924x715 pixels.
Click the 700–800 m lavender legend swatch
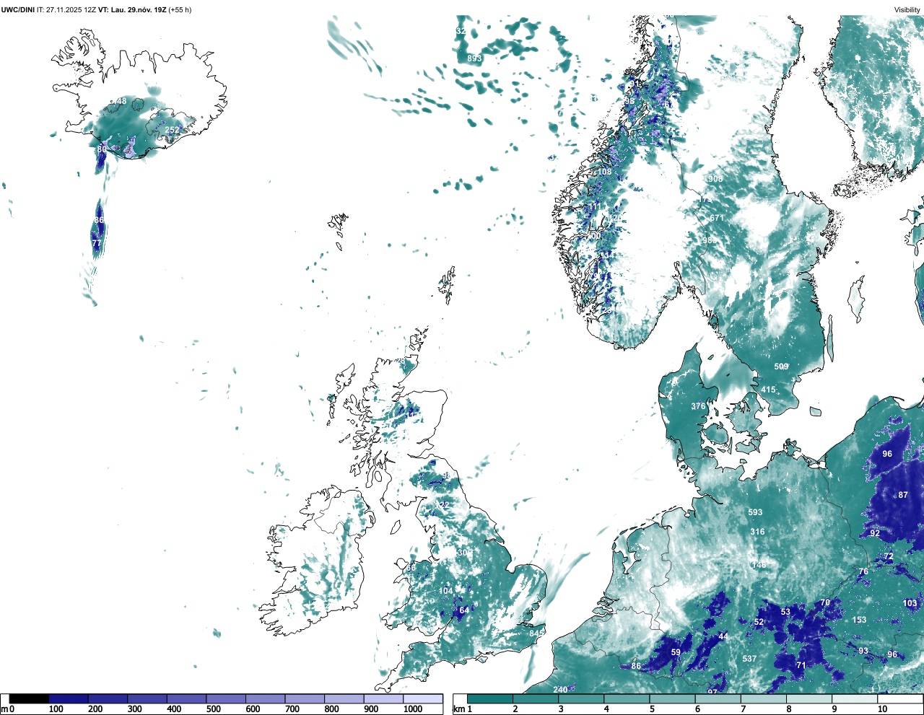[305, 698]
